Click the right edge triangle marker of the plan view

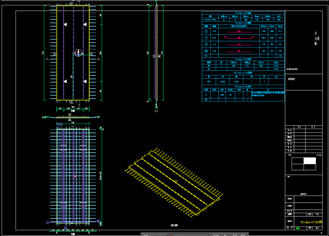91,54
